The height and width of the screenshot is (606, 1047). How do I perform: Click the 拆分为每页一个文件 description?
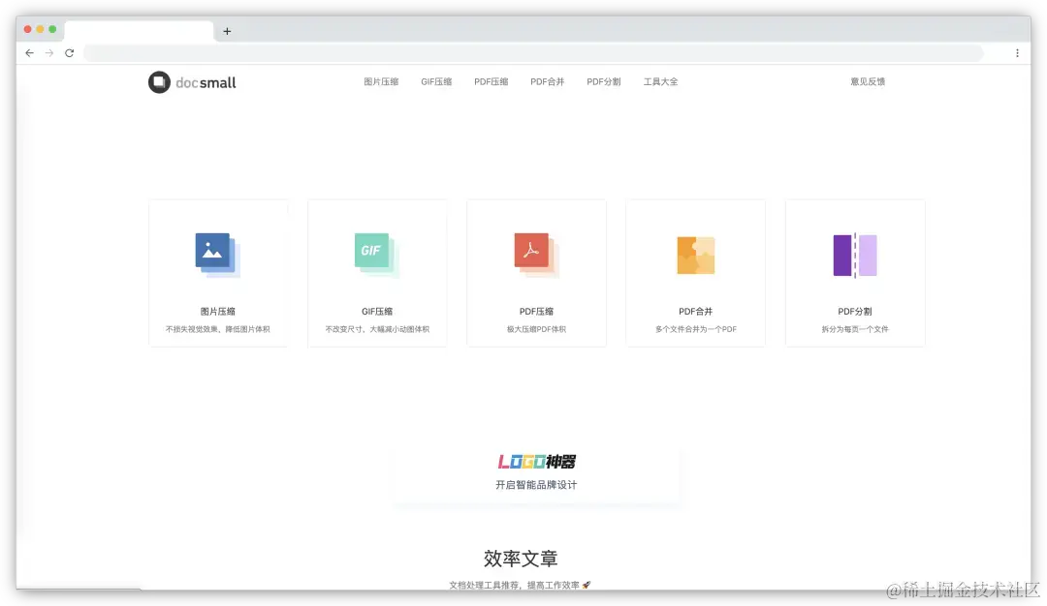855,329
